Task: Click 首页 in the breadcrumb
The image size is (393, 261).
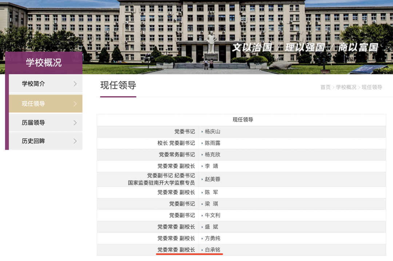Action: (x=325, y=87)
